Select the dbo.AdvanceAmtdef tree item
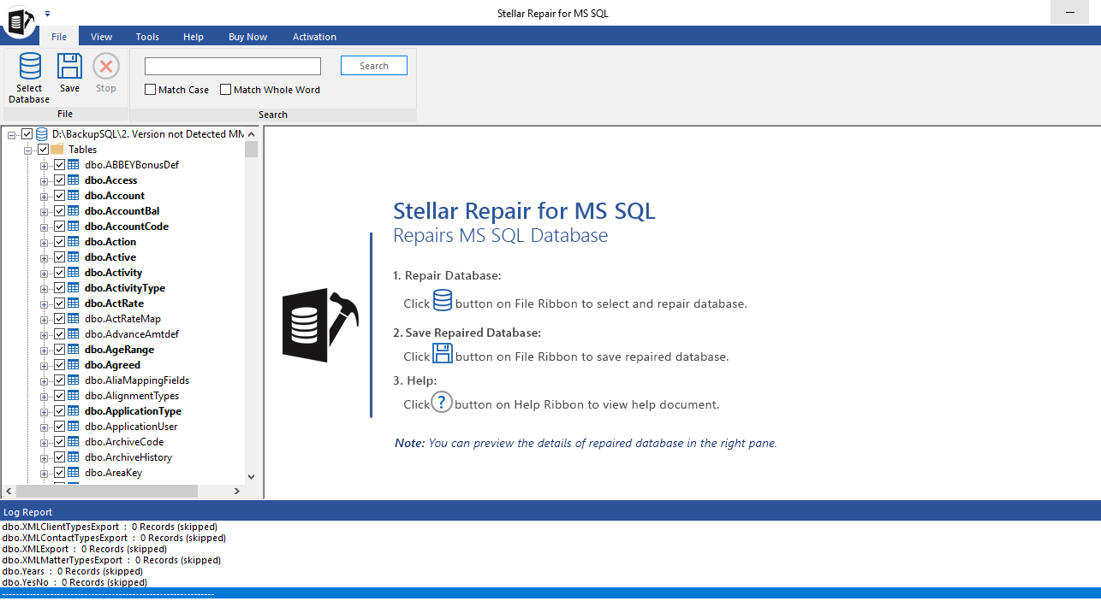Viewport: 1101px width, 601px height. tap(132, 334)
